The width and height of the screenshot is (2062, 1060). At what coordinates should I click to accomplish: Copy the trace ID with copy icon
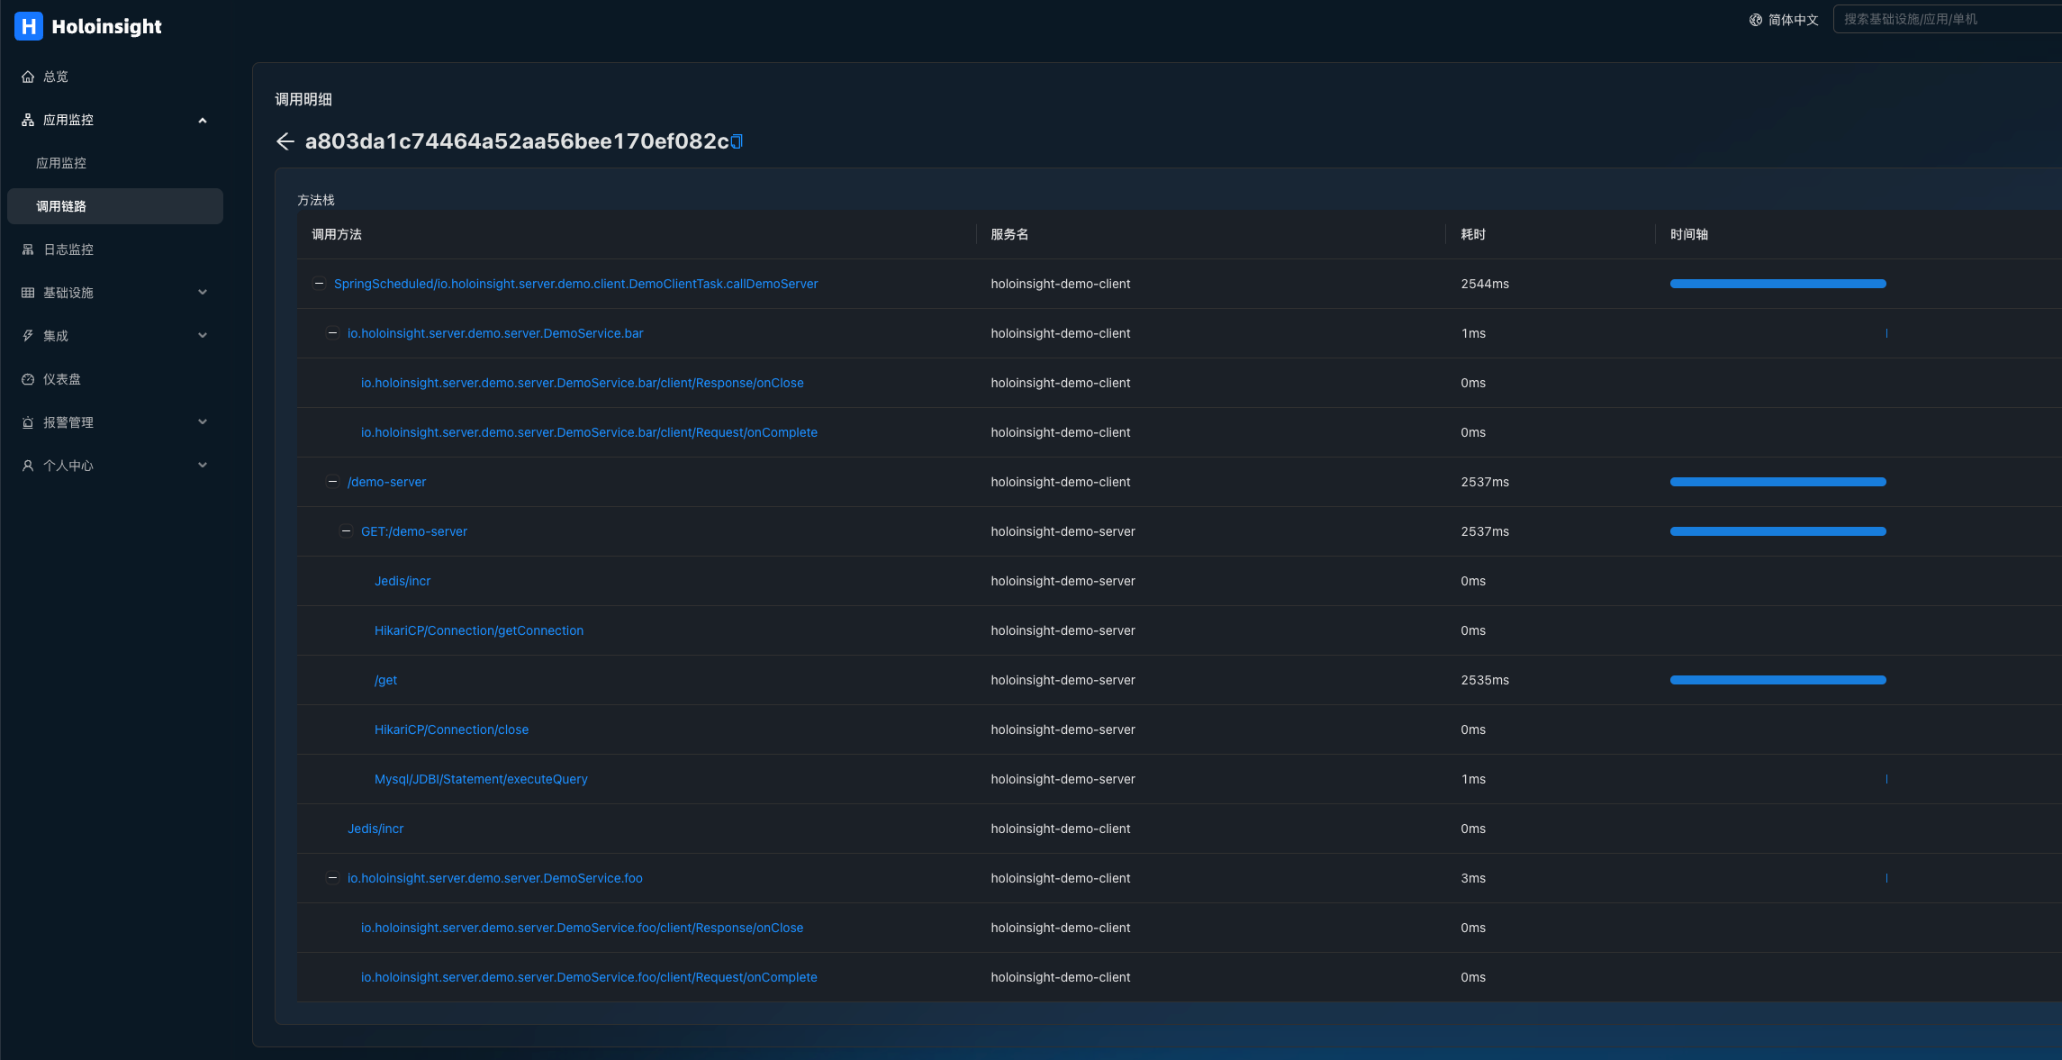(737, 141)
